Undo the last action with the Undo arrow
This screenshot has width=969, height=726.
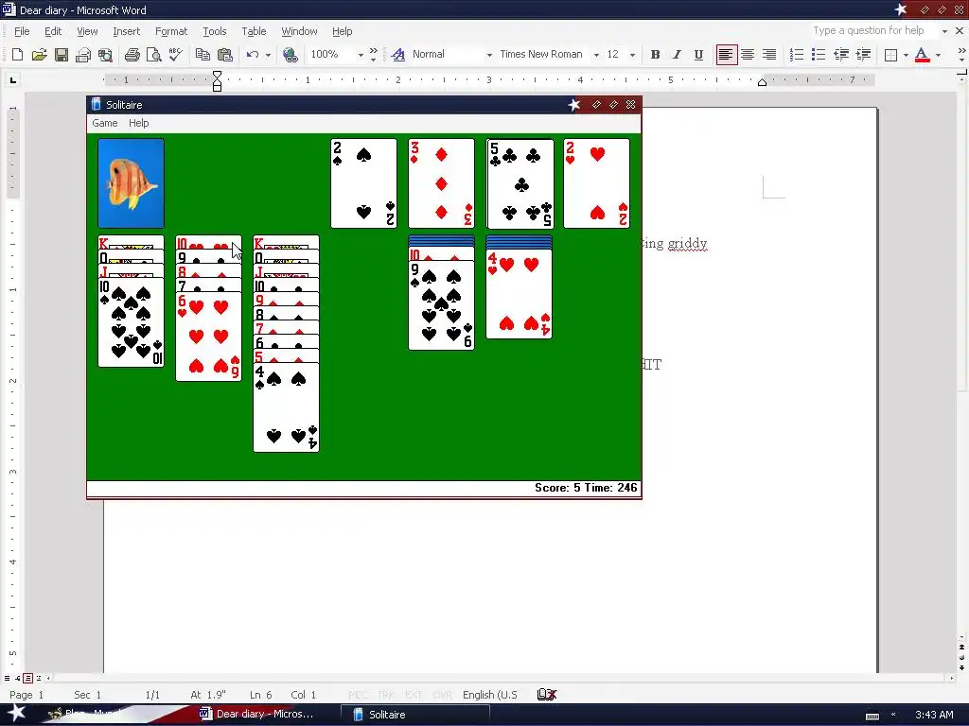coord(252,54)
